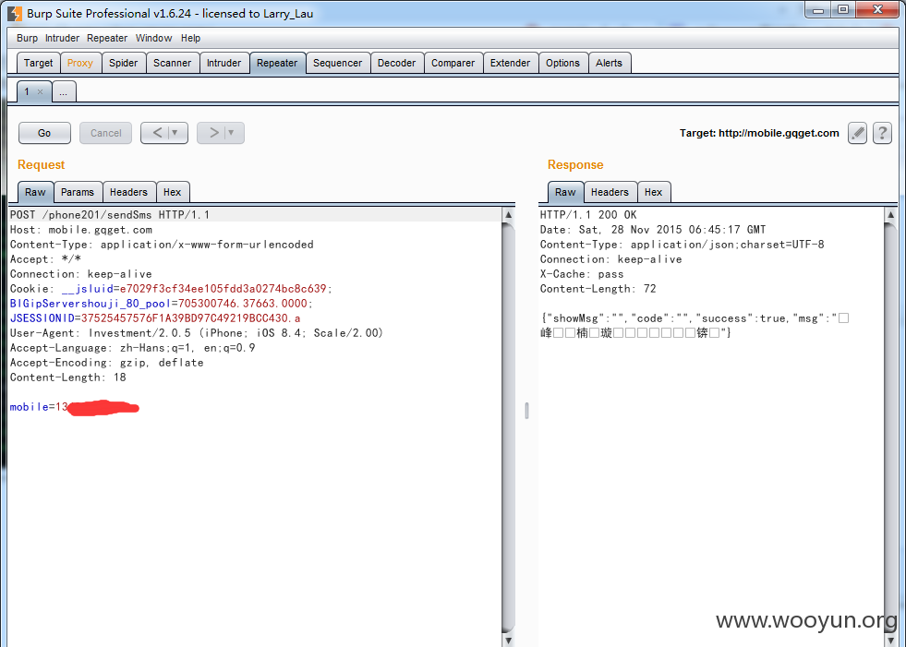
Task: Click the JSESSIONID cookie line
Action: (x=155, y=318)
